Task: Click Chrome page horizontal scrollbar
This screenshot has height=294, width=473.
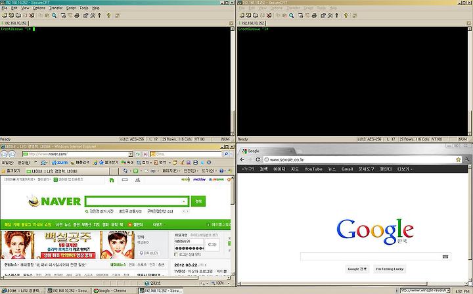Action: coord(351,283)
